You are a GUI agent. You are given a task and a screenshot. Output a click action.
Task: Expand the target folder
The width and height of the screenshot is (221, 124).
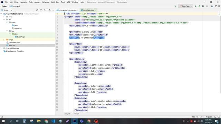coord(4,40)
